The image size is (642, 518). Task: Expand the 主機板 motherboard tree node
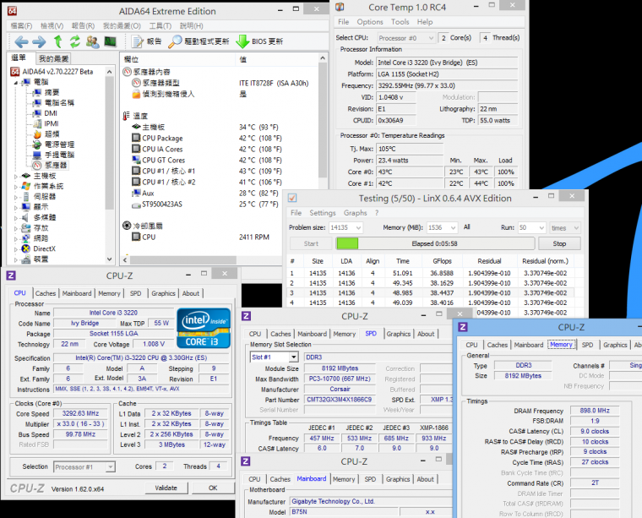click(x=16, y=176)
